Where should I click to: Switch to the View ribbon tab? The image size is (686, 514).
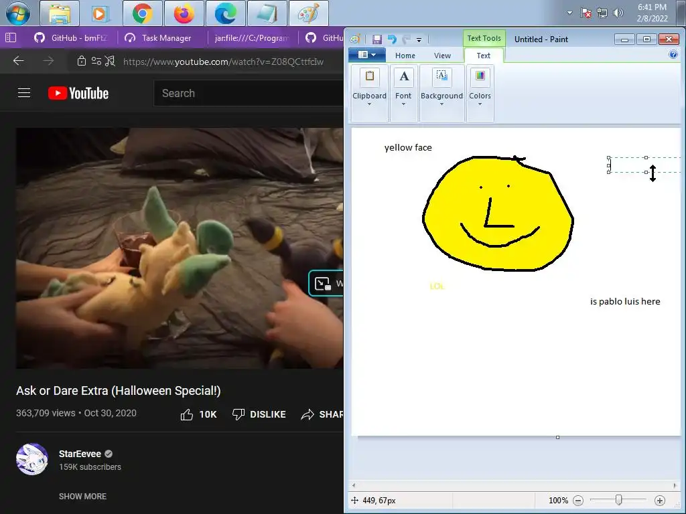pyautogui.click(x=442, y=56)
